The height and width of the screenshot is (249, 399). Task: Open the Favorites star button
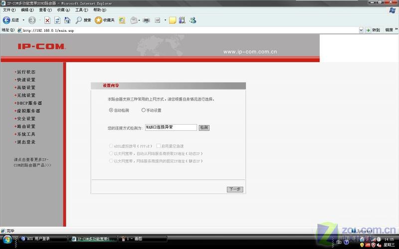(x=105, y=20)
